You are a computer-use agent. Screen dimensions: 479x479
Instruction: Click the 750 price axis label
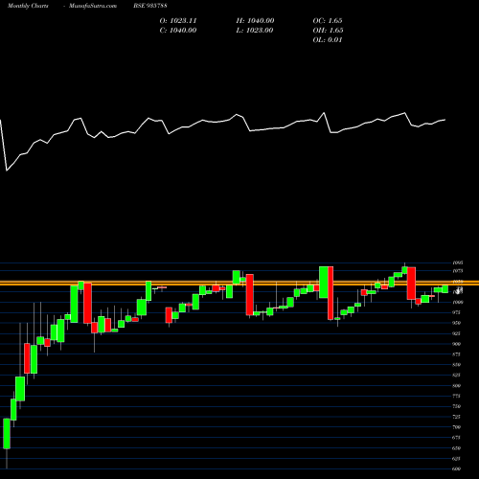coord(457,406)
